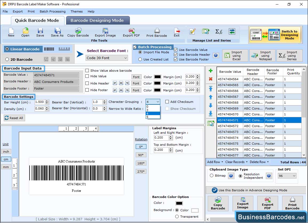This screenshot has width=308, height=223.
Task: Click the Barcode Header input field
Action: click(x=56, y=82)
